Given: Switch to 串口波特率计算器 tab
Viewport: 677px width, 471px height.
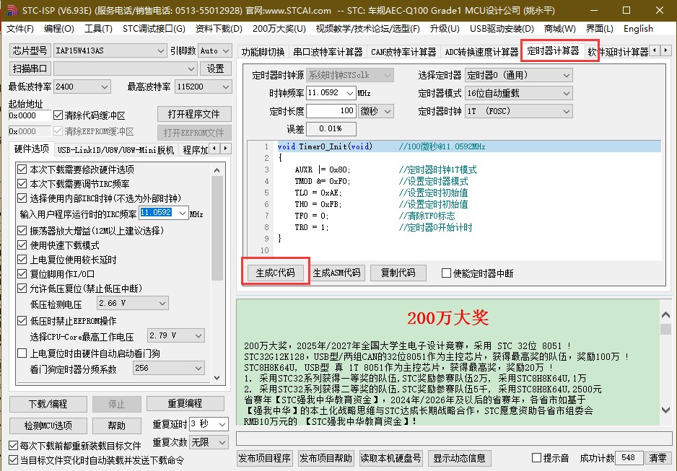Looking at the screenshot, I should (328, 52).
